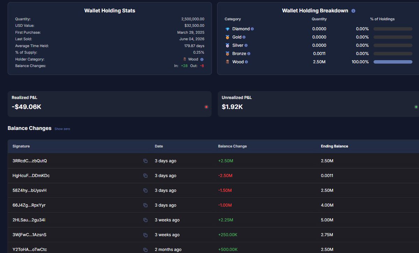Image resolution: width=419 pixels, height=253 pixels.
Task: Click info icon beside Diamond category
Action: [252, 29]
